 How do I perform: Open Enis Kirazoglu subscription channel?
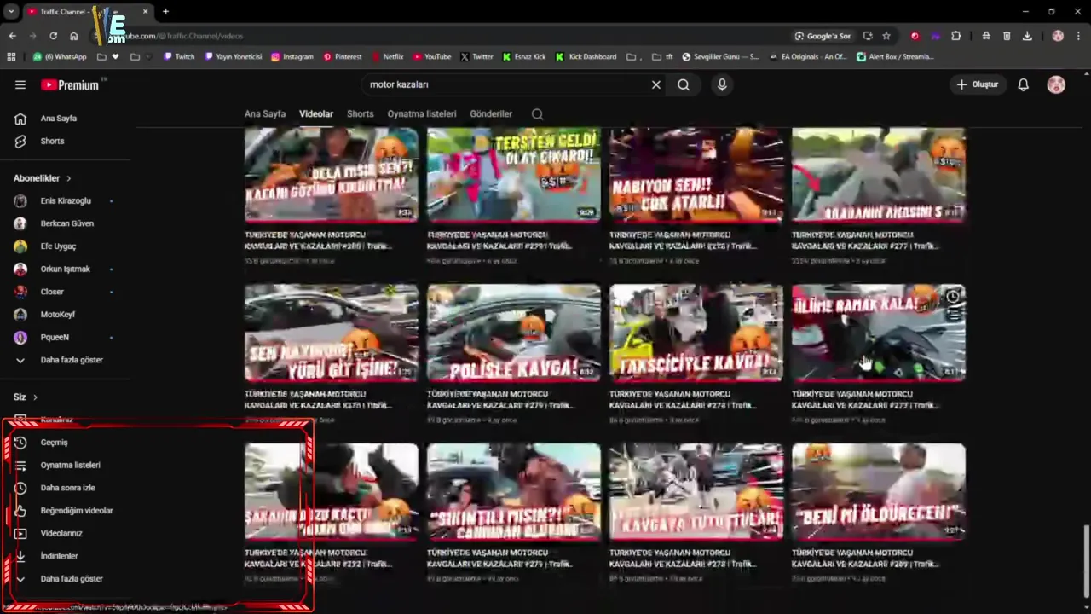click(x=66, y=200)
